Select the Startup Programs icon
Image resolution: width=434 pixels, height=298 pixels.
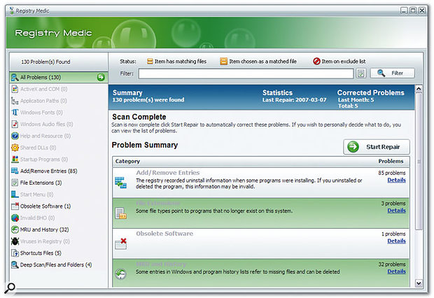[x=15, y=159]
